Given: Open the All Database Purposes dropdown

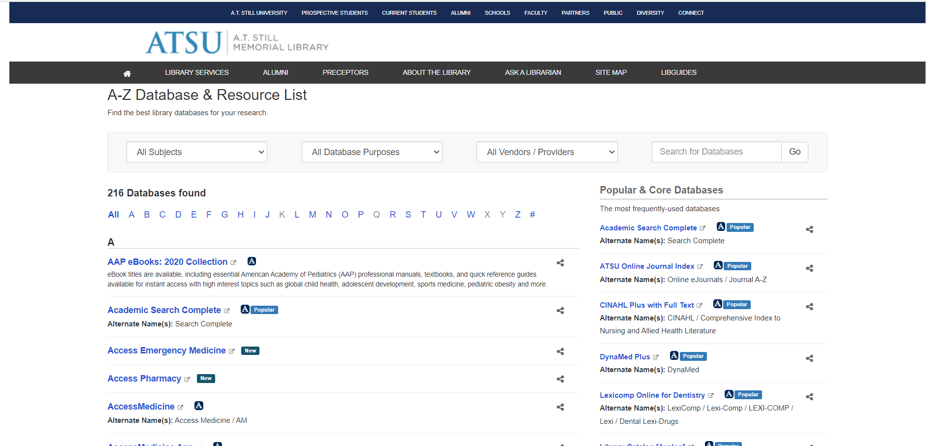Looking at the screenshot, I should coord(372,152).
